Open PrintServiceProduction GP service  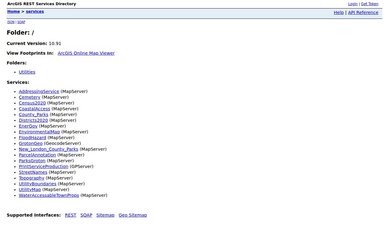tap(43, 166)
